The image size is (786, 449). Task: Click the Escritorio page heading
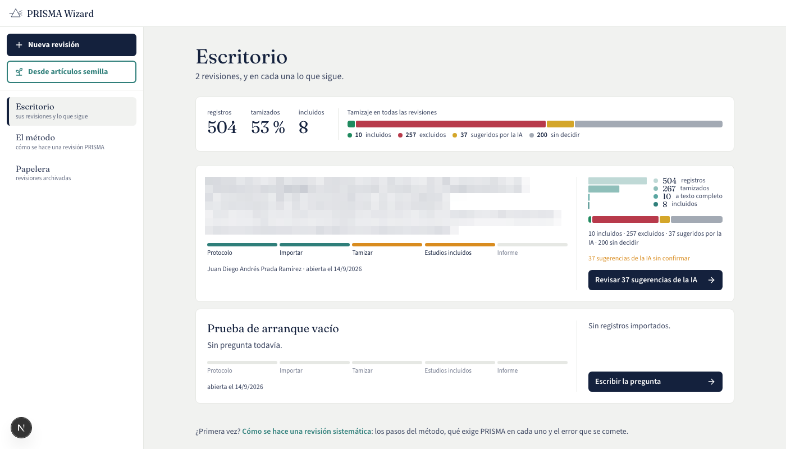click(241, 57)
